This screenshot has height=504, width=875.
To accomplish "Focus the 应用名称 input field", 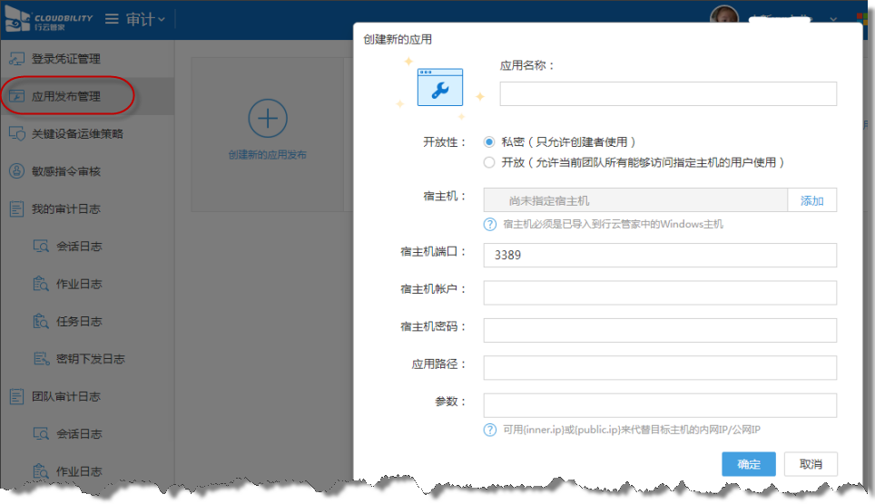I will pyautogui.click(x=668, y=93).
